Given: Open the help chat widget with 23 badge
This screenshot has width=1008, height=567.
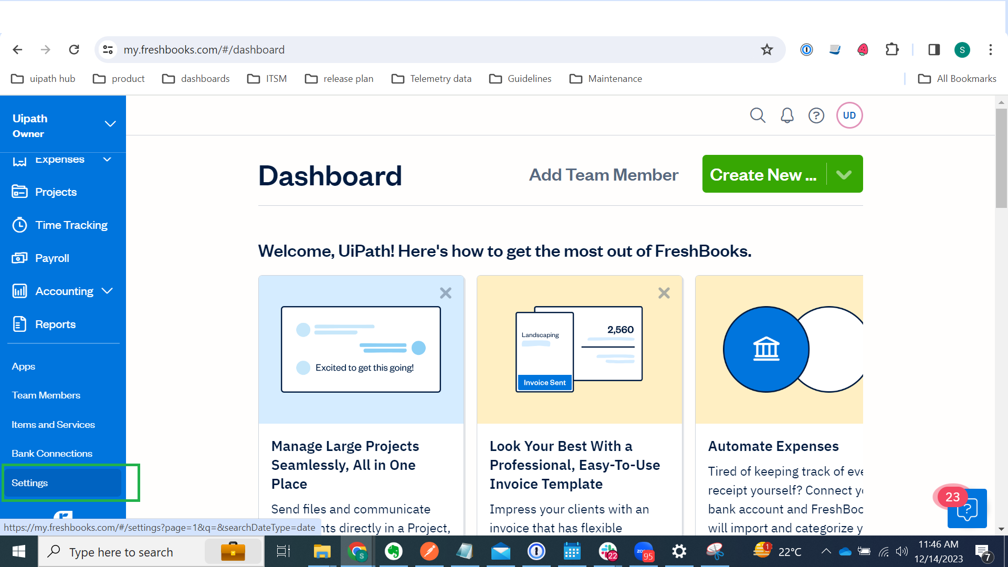Looking at the screenshot, I should coord(967,508).
